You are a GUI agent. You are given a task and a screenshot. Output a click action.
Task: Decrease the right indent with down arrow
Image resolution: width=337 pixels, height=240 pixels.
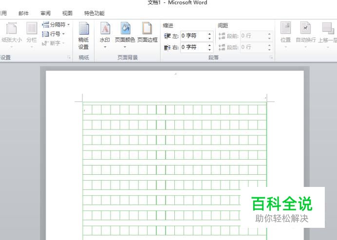click(209, 50)
